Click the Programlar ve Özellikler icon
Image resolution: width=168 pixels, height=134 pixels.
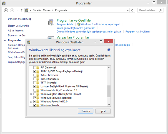51,22
